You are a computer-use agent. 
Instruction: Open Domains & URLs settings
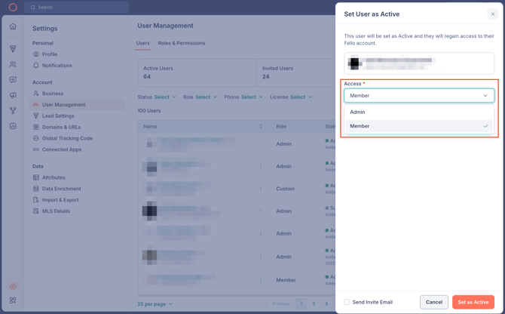click(61, 127)
